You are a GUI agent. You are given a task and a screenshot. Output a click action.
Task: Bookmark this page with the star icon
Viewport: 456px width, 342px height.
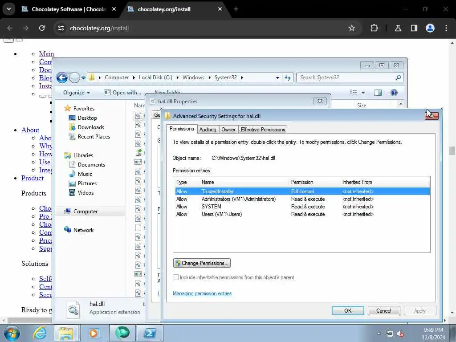click(352, 28)
